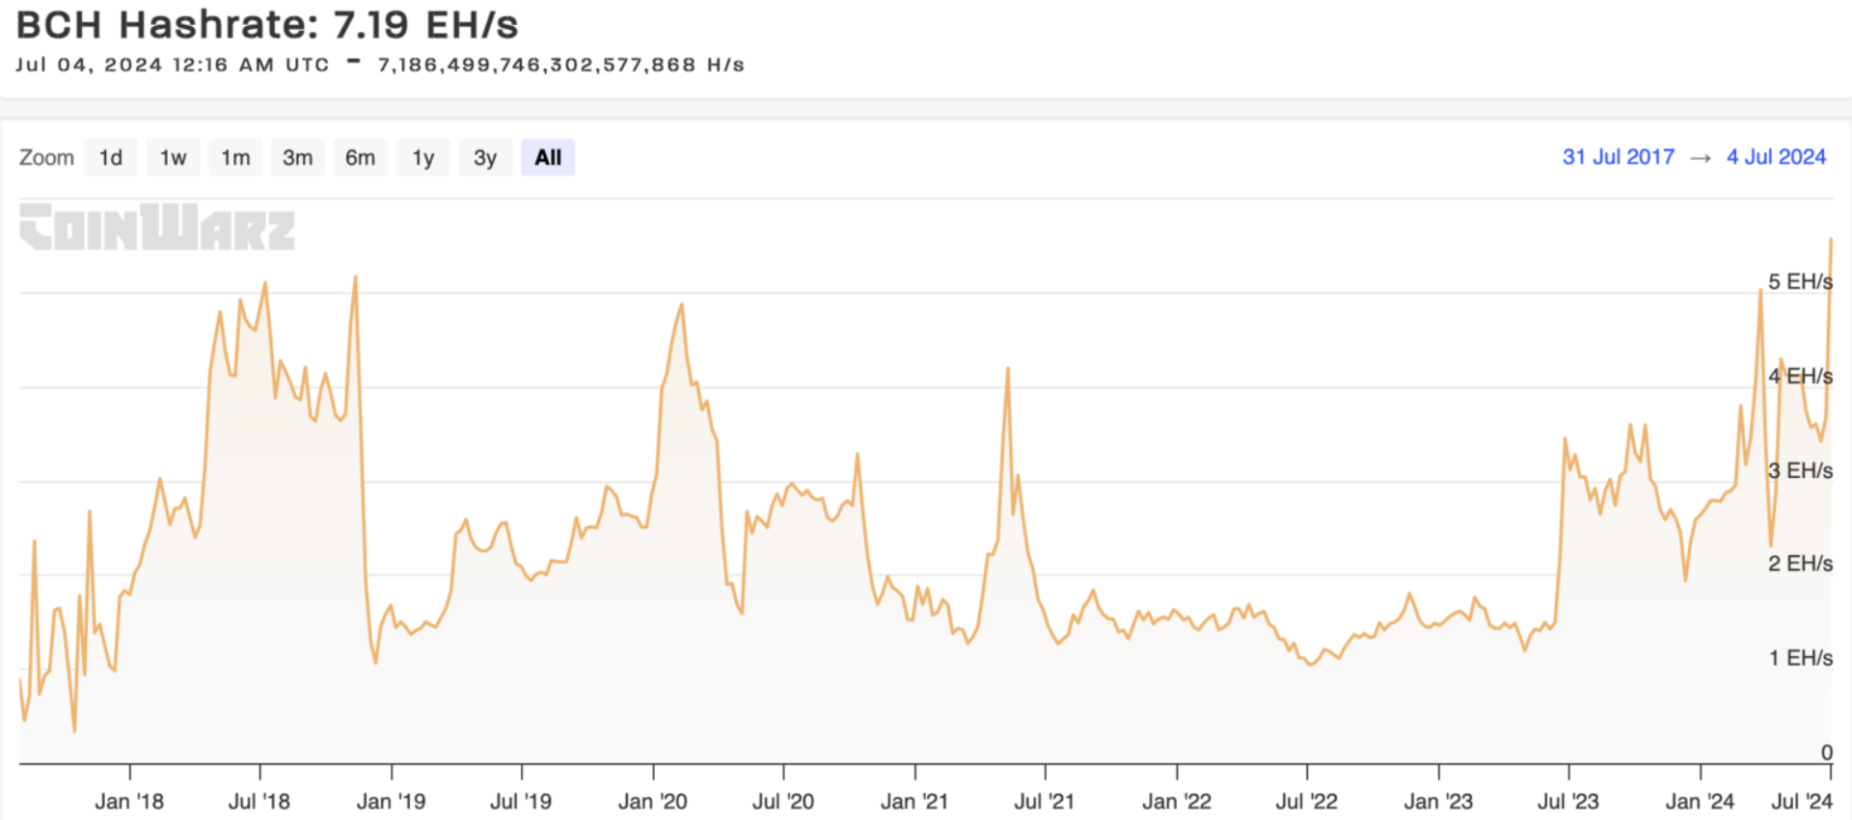Edit the start date 31 Jul 2017
The image size is (1852, 820).
tap(1619, 157)
